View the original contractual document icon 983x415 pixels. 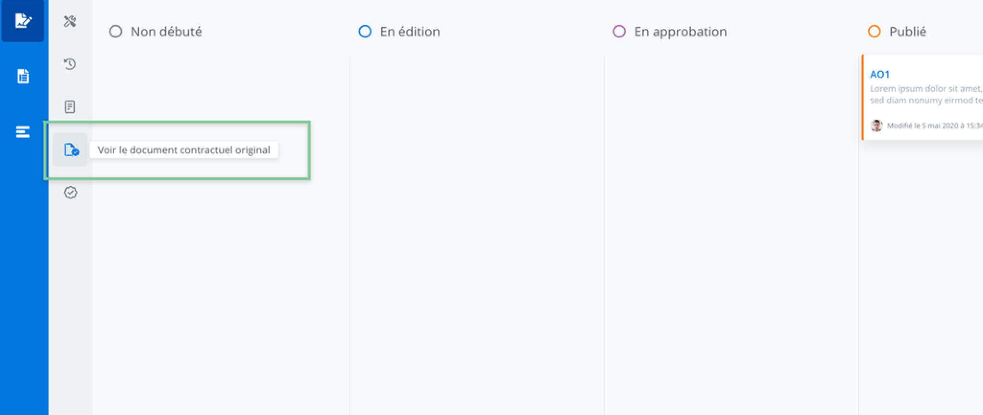pyautogui.click(x=71, y=150)
